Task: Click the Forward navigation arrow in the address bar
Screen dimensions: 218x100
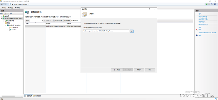Action: click(5, 4)
